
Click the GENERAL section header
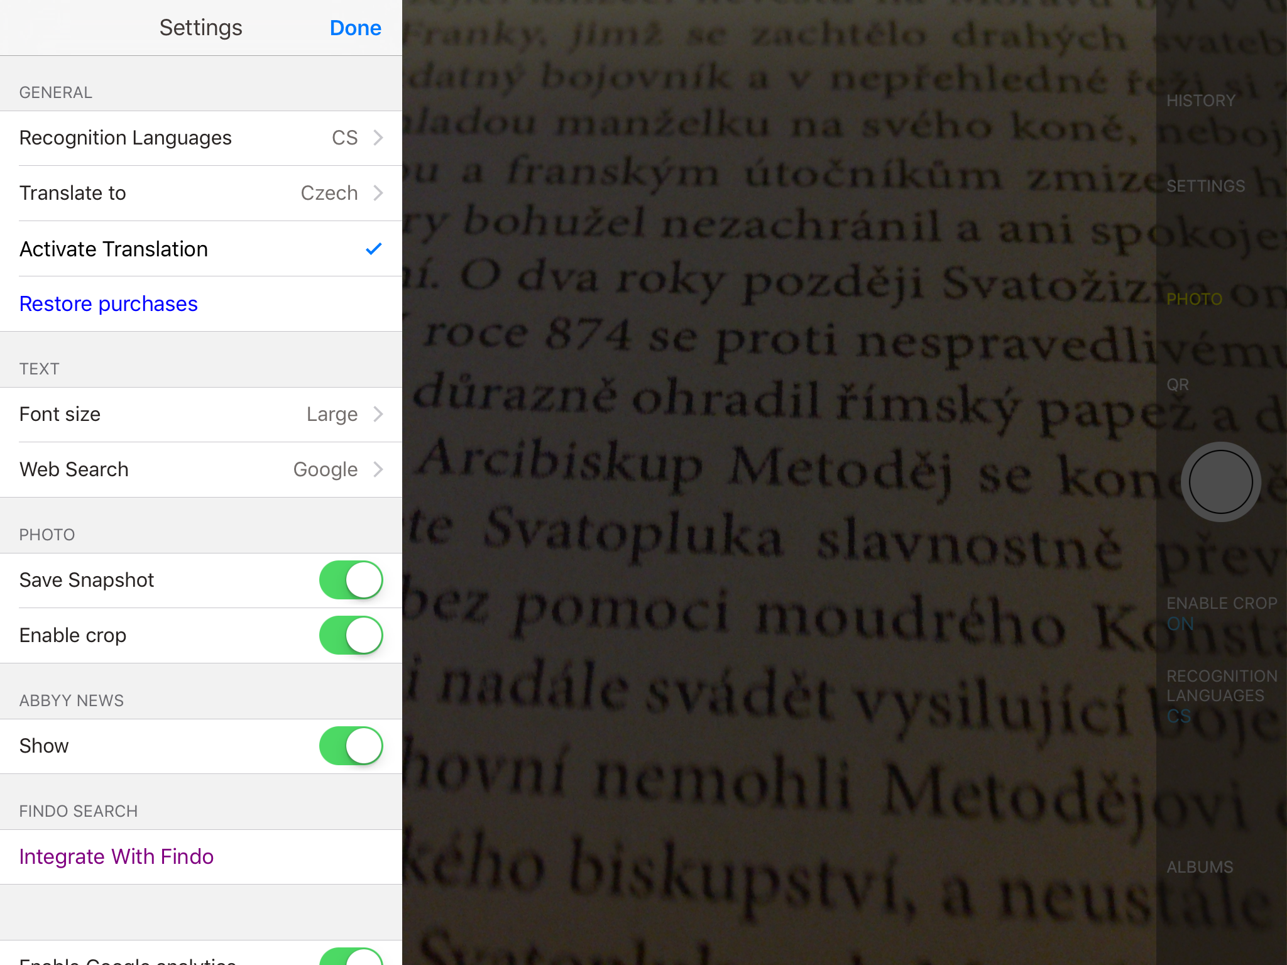coord(55,92)
